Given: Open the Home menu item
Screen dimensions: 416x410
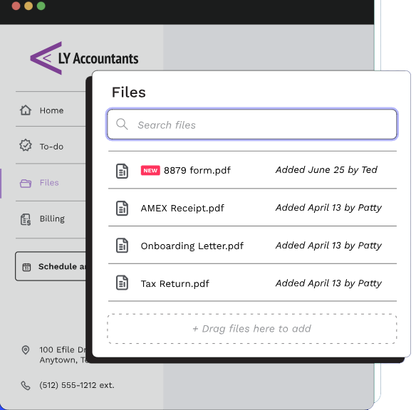Looking at the screenshot, I should pyautogui.click(x=51, y=110).
